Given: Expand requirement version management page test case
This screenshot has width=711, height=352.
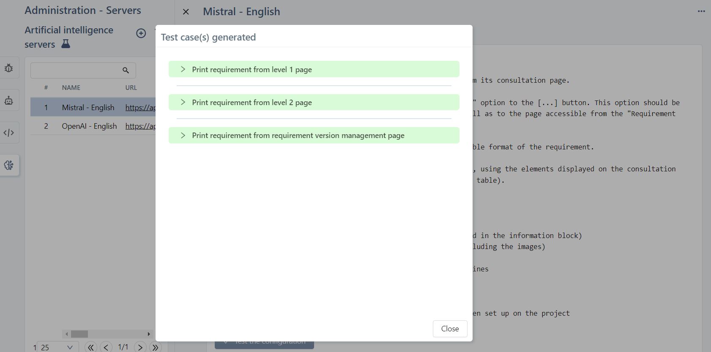Looking at the screenshot, I should [183, 135].
